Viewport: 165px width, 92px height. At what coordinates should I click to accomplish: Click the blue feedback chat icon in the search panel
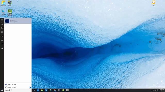pyautogui.click(x=30, y=87)
